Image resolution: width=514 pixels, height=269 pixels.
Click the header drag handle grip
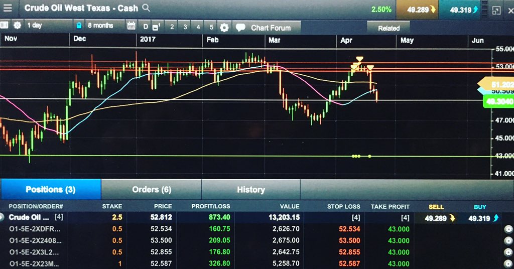485,10
